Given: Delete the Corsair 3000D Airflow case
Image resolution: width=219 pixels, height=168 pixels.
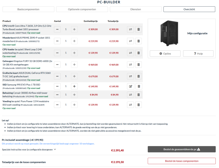Looking at the screenshot, I should coord(139,95).
